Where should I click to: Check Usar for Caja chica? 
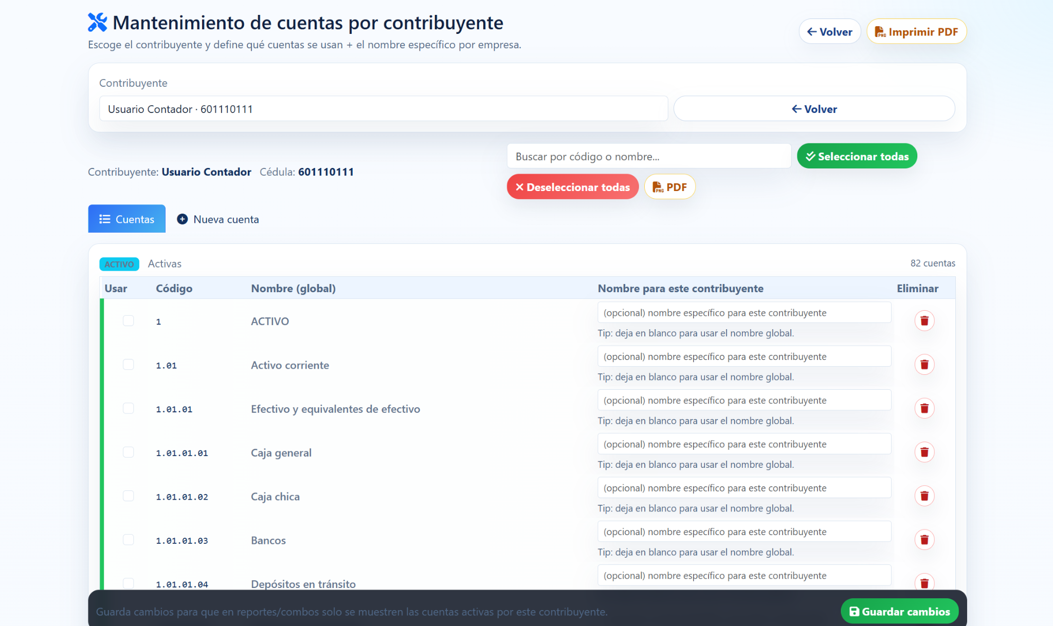click(128, 496)
